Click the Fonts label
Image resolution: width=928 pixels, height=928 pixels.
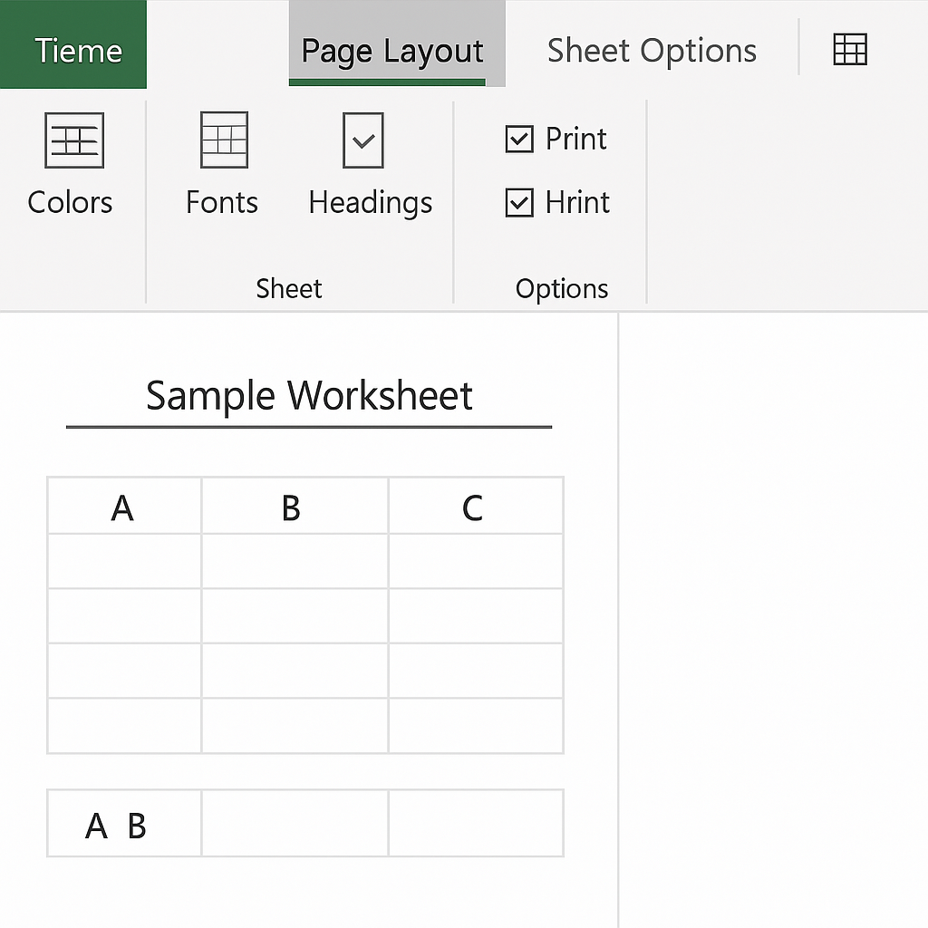[x=222, y=202]
